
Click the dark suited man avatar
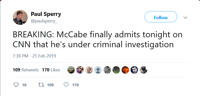[134, 70]
